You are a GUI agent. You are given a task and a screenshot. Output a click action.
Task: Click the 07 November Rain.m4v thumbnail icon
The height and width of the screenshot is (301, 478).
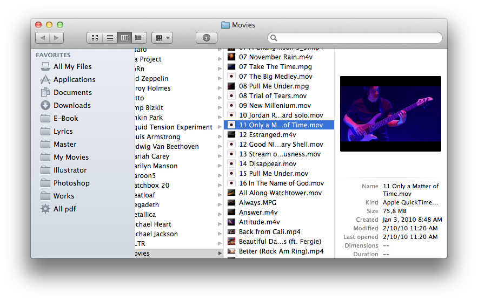point(231,57)
